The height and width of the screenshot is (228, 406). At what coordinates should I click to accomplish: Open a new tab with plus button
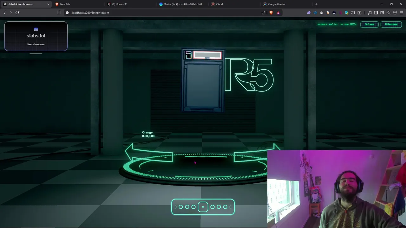[316, 4]
